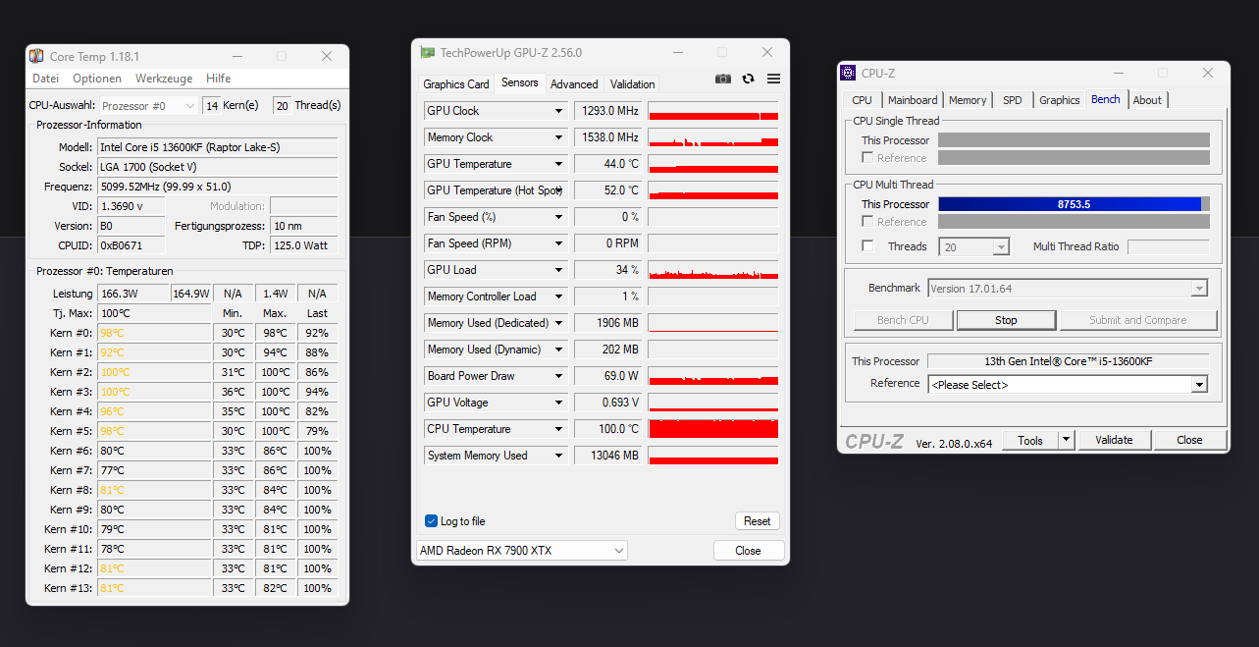
Task: Switch to GPU-Z Graphics Card tab
Action: 456,84
